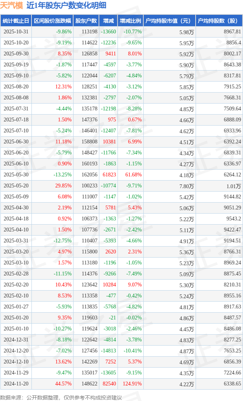This screenshot has height=401, width=243.
Task: Select the 户均持股市值（元） column header
Action: coord(169,21)
